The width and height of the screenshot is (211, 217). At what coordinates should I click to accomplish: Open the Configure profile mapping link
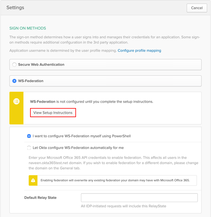(139, 51)
